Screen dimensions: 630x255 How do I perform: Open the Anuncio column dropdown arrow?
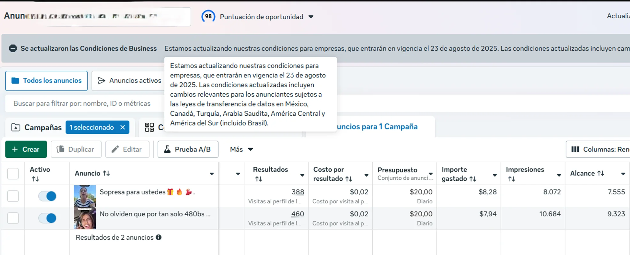pos(212,174)
